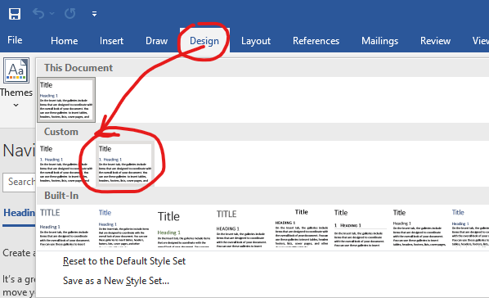Switch to the Home tab
Image resolution: width=489 pixels, height=298 pixels.
point(65,41)
